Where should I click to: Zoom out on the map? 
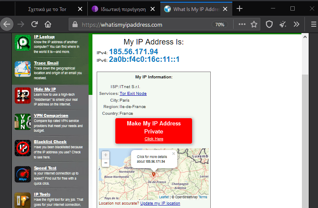[x=106, y=163]
